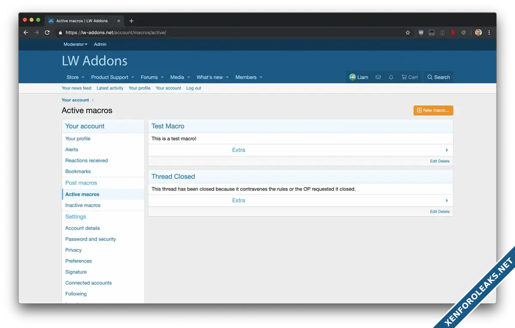Screen dimensions: 515x328
Task: Open a new browser tab
Action: click(x=131, y=21)
